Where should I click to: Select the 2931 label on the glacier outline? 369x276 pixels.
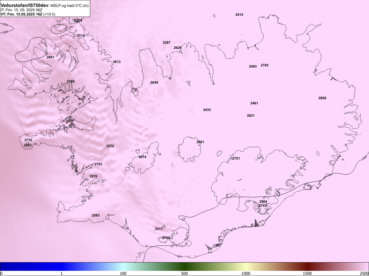(x=200, y=142)
